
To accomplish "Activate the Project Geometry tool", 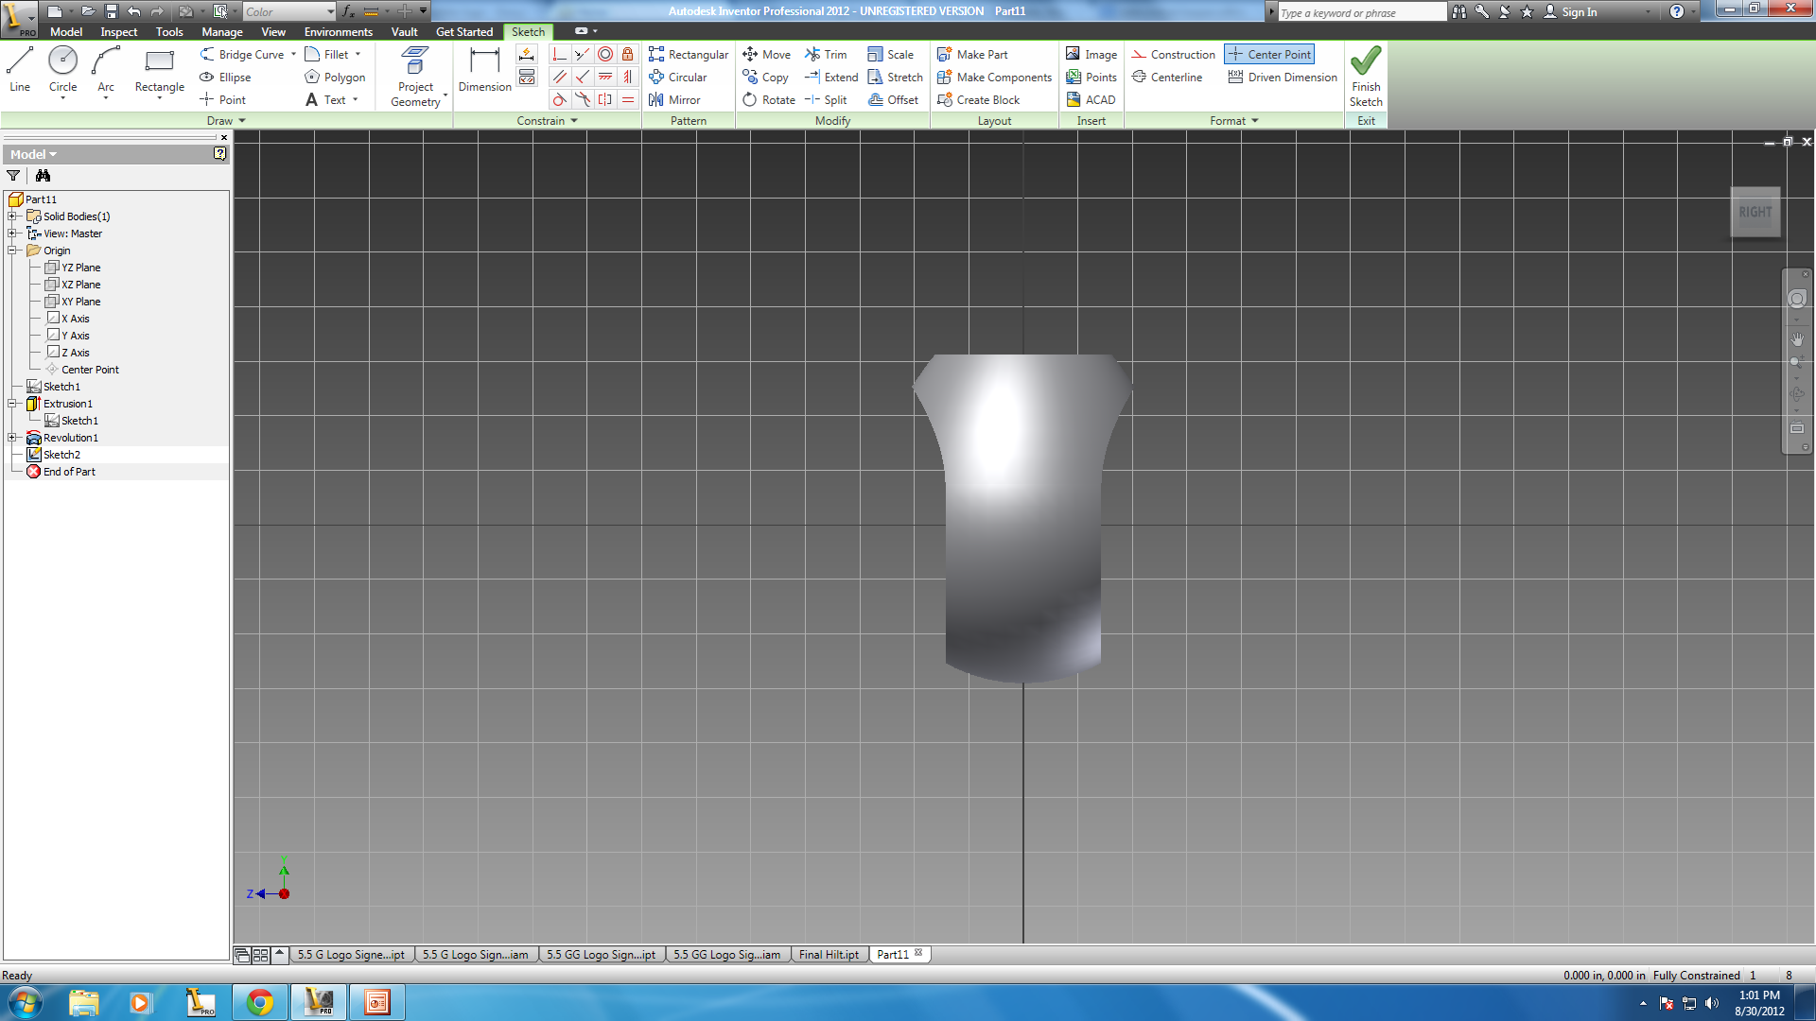I will pos(415,77).
